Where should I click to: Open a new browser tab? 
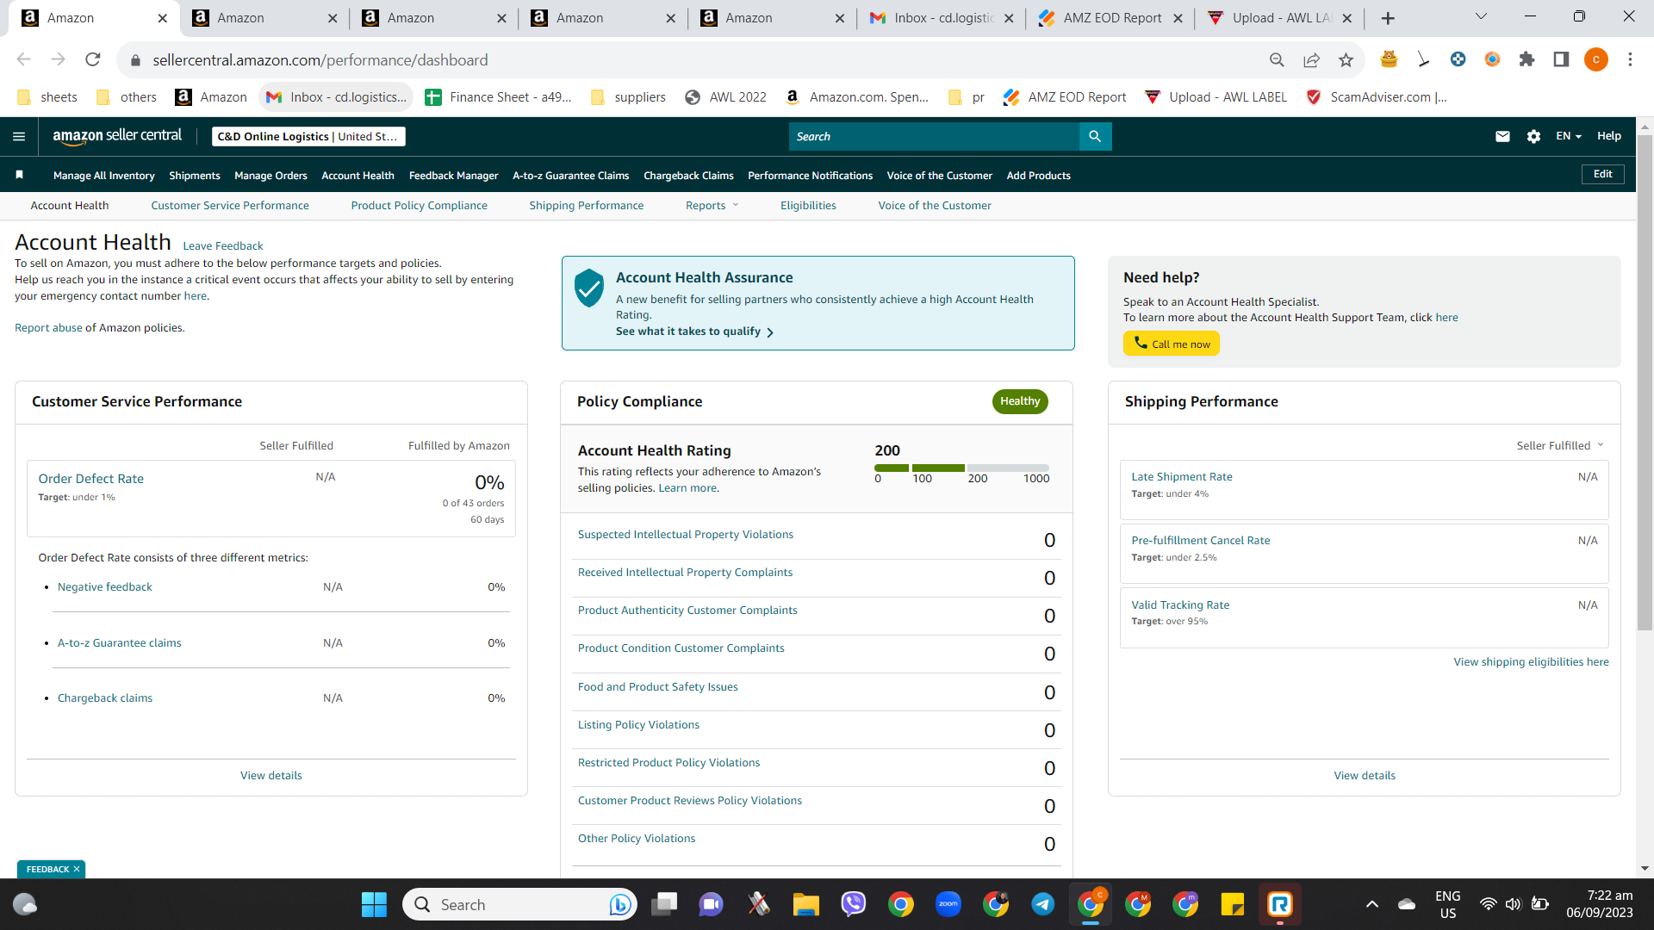1388,18
